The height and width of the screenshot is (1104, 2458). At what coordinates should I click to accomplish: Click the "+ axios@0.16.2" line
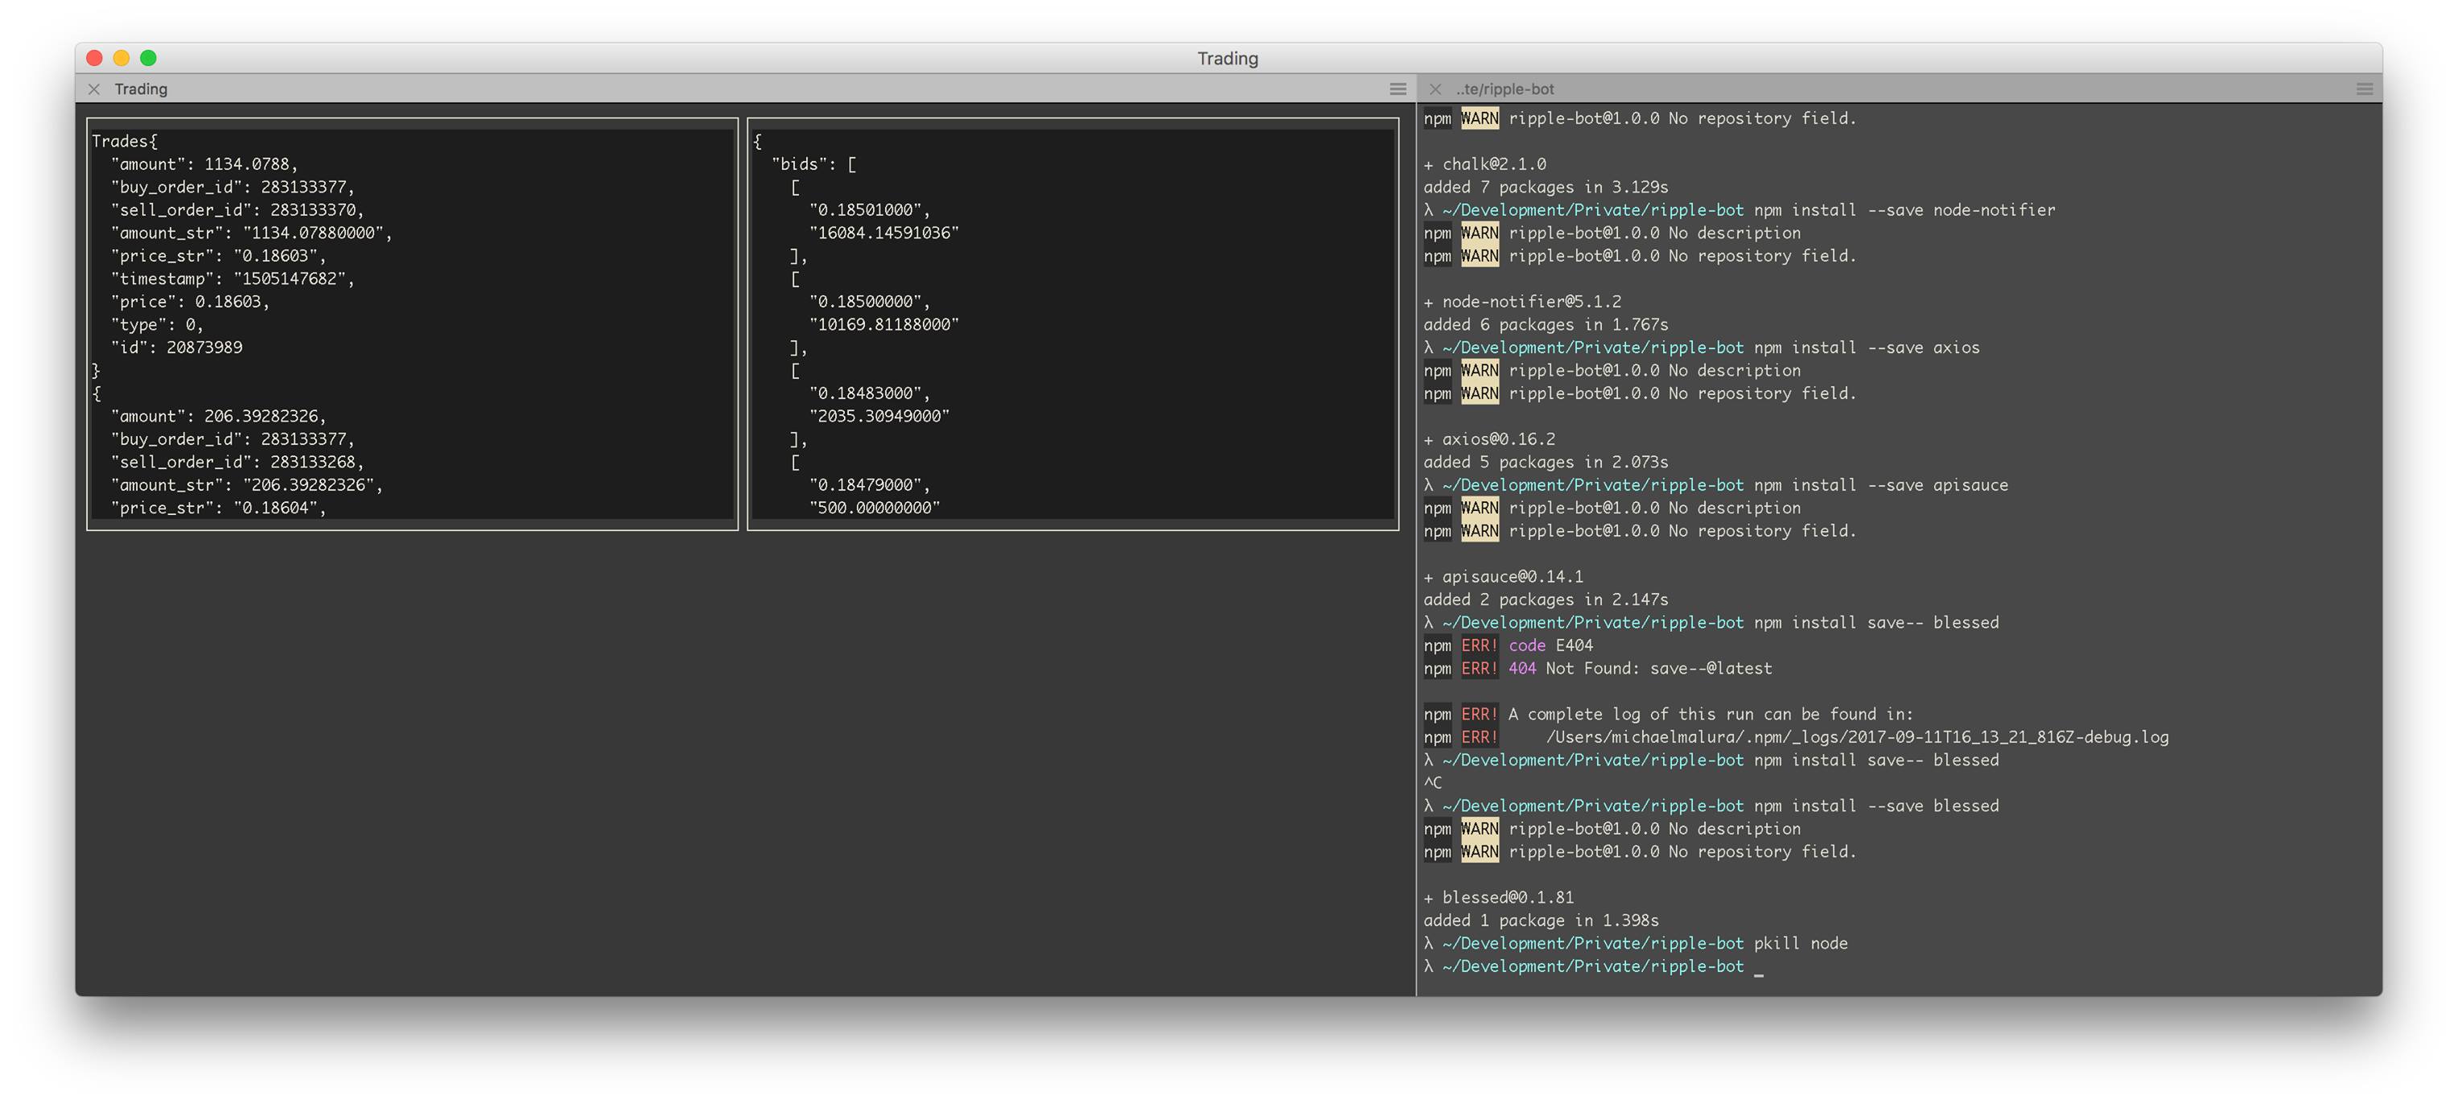[x=1489, y=439]
